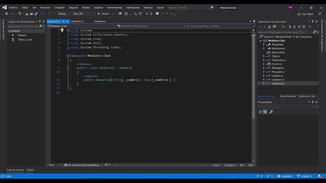The width and height of the screenshot is (326, 183).
Task: Open the Mediator.Chat project navigation dropdown
Action: coord(81,26)
